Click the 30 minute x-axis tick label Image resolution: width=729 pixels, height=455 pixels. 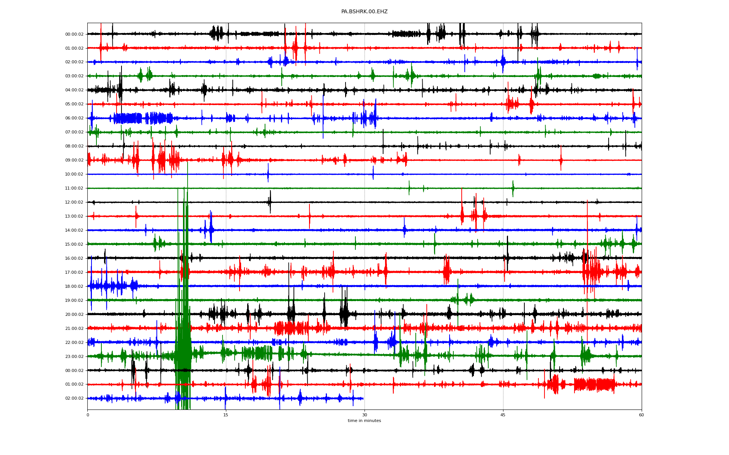point(364,415)
